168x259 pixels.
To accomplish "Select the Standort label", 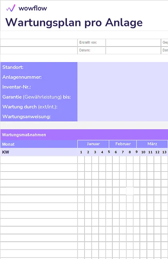I will click(x=13, y=67).
